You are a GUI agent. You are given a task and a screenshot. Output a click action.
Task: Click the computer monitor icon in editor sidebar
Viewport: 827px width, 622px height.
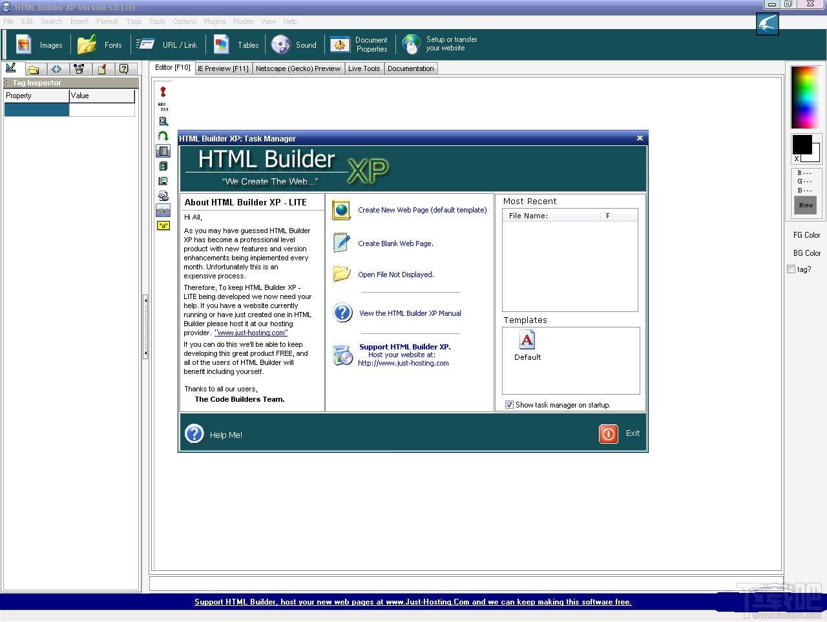click(163, 181)
